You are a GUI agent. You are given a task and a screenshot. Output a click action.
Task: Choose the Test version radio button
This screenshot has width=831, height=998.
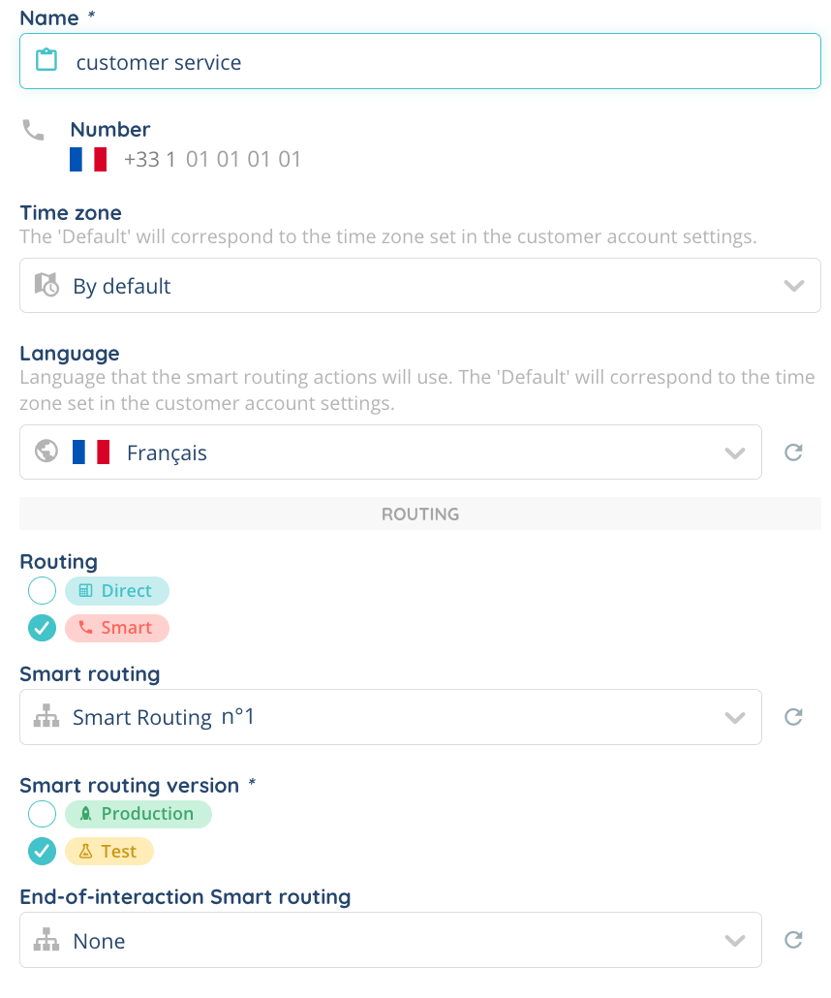click(43, 852)
